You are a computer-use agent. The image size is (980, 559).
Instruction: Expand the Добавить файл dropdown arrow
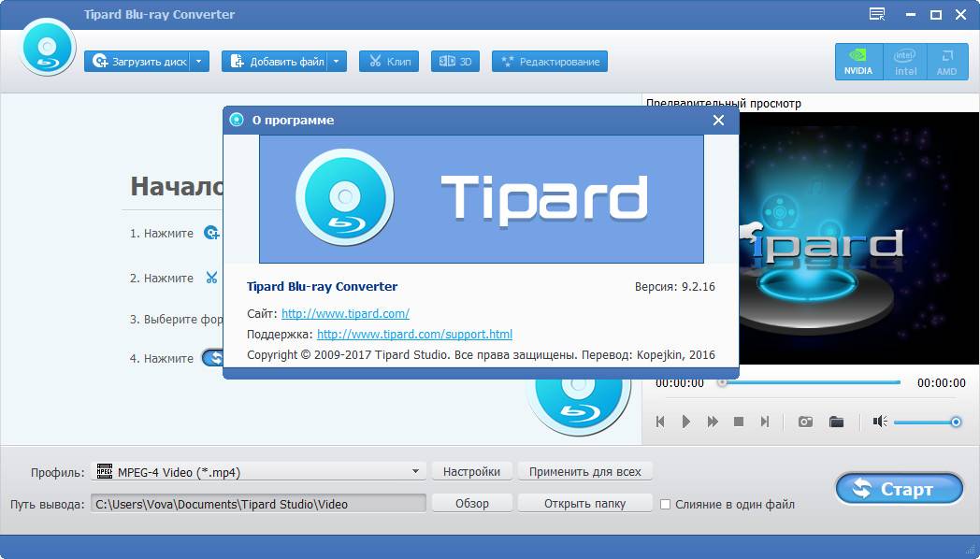337,61
